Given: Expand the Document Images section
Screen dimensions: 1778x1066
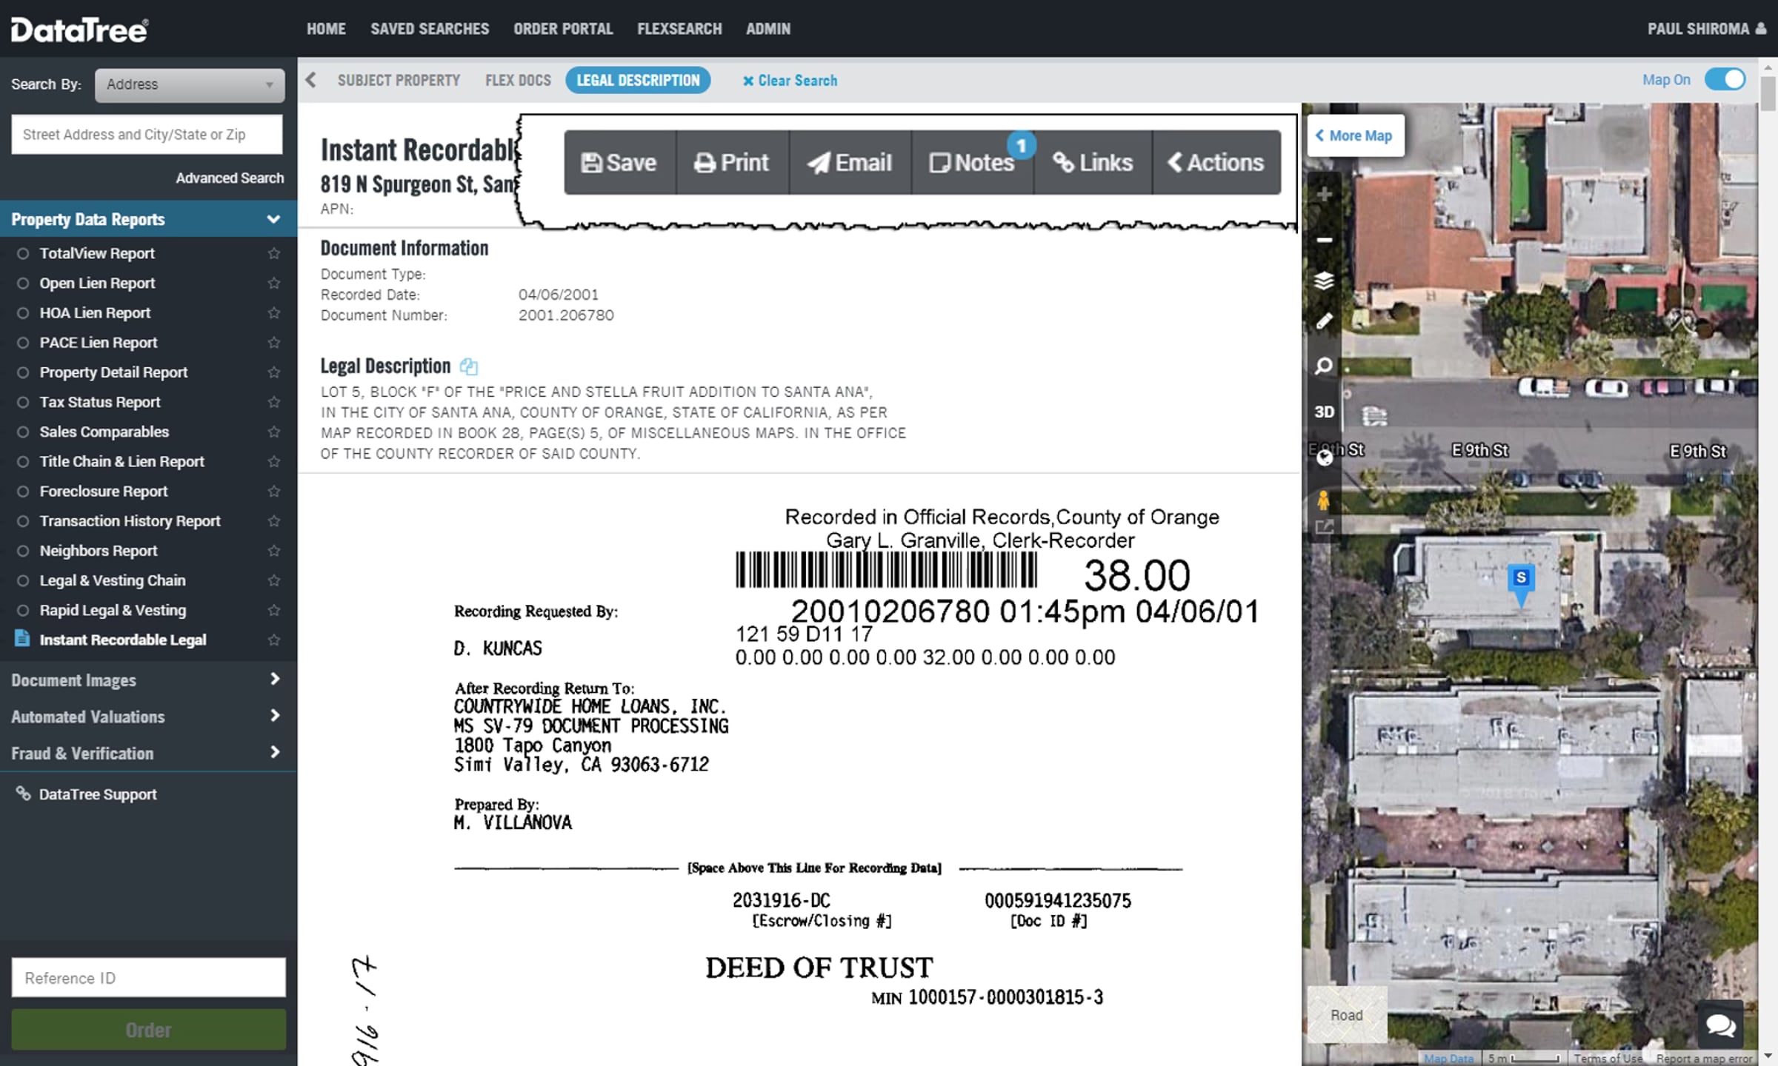Looking at the screenshot, I should [x=148, y=680].
